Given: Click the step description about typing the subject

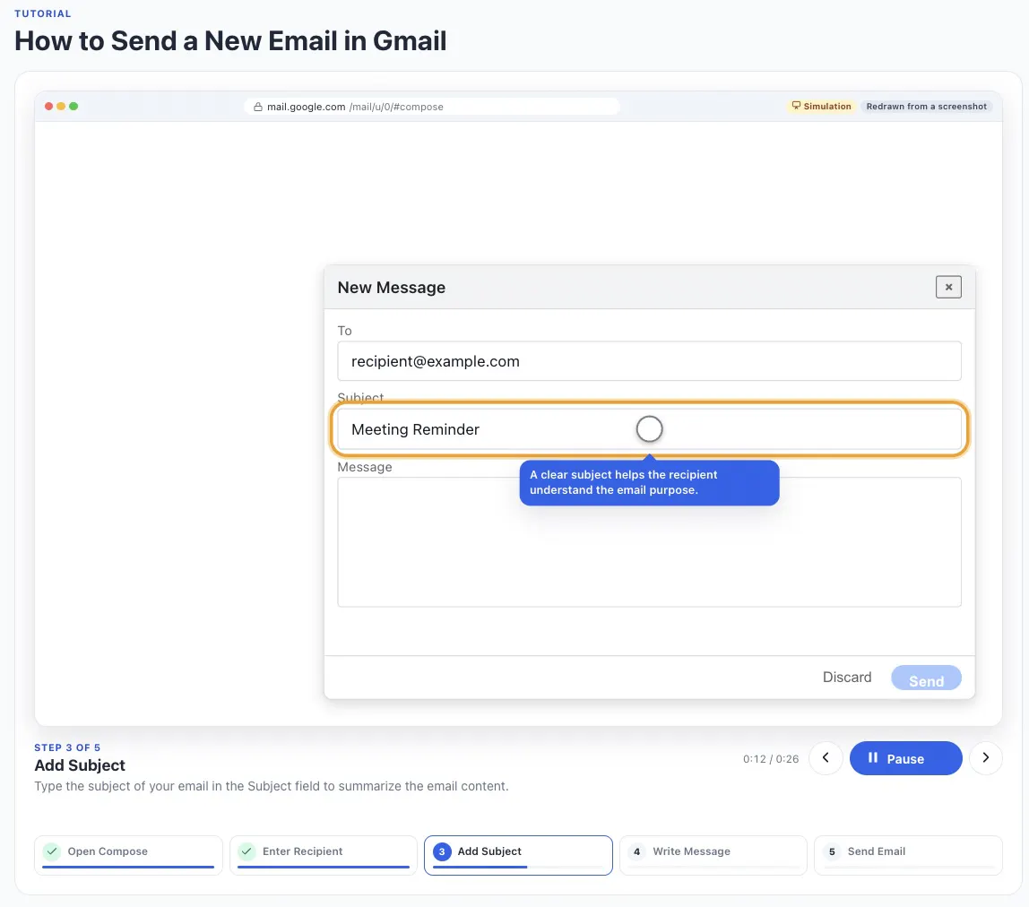Looking at the screenshot, I should (x=271, y=786).
